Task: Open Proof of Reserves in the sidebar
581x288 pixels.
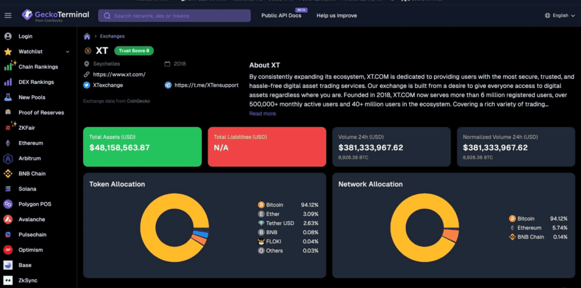Action: click(x=41, y=112)
